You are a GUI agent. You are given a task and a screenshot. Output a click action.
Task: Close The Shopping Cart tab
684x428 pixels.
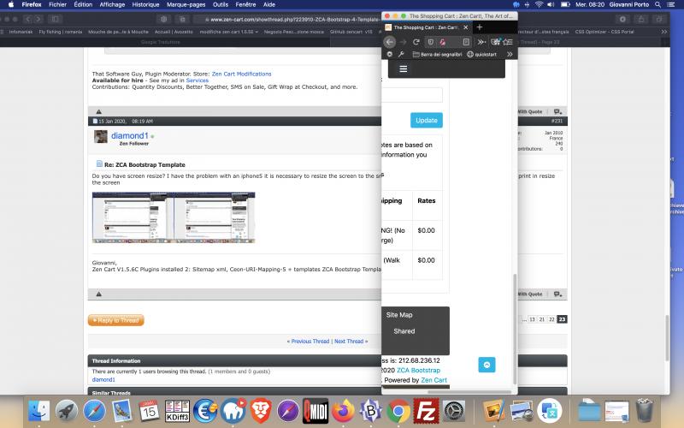point(465,27)
